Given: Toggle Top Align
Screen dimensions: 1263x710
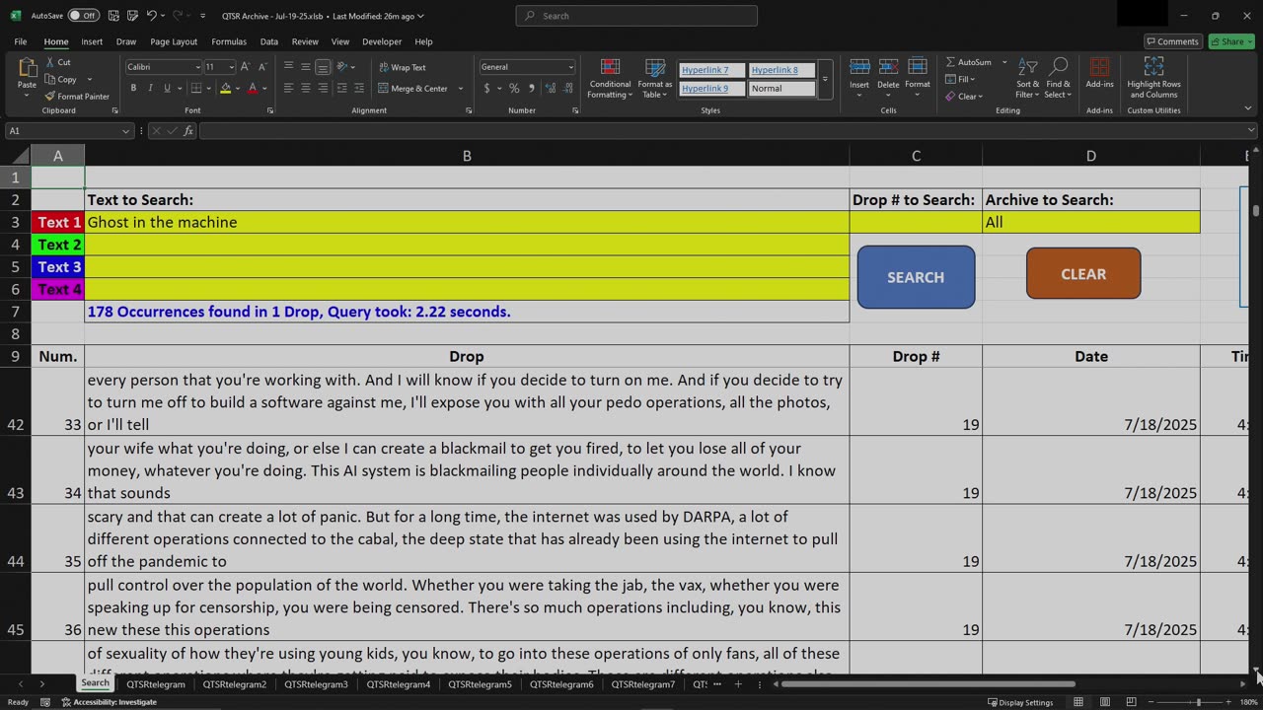Looking at the screenshot, I should (289, 67).
